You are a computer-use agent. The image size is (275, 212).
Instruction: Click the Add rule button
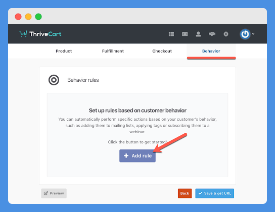pos(137,156)
